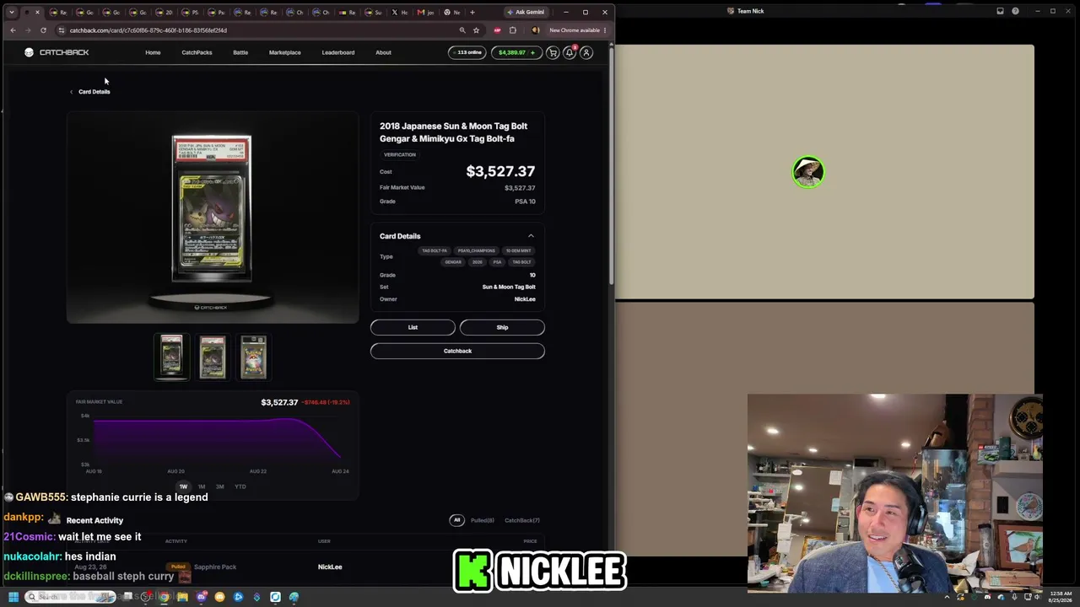Viewport: 1080px width, 607px height.
Task: Select 1W chart range
Action: (x=183, y=486)
